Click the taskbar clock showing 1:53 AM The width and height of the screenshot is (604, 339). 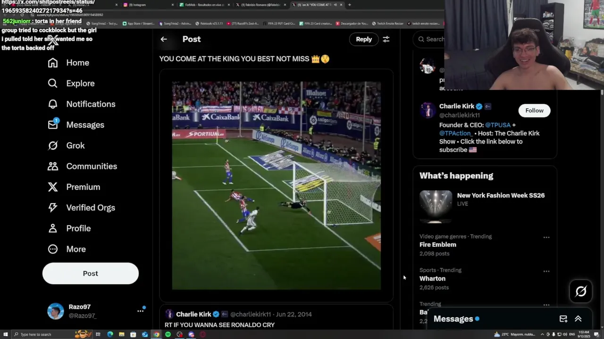584,334
